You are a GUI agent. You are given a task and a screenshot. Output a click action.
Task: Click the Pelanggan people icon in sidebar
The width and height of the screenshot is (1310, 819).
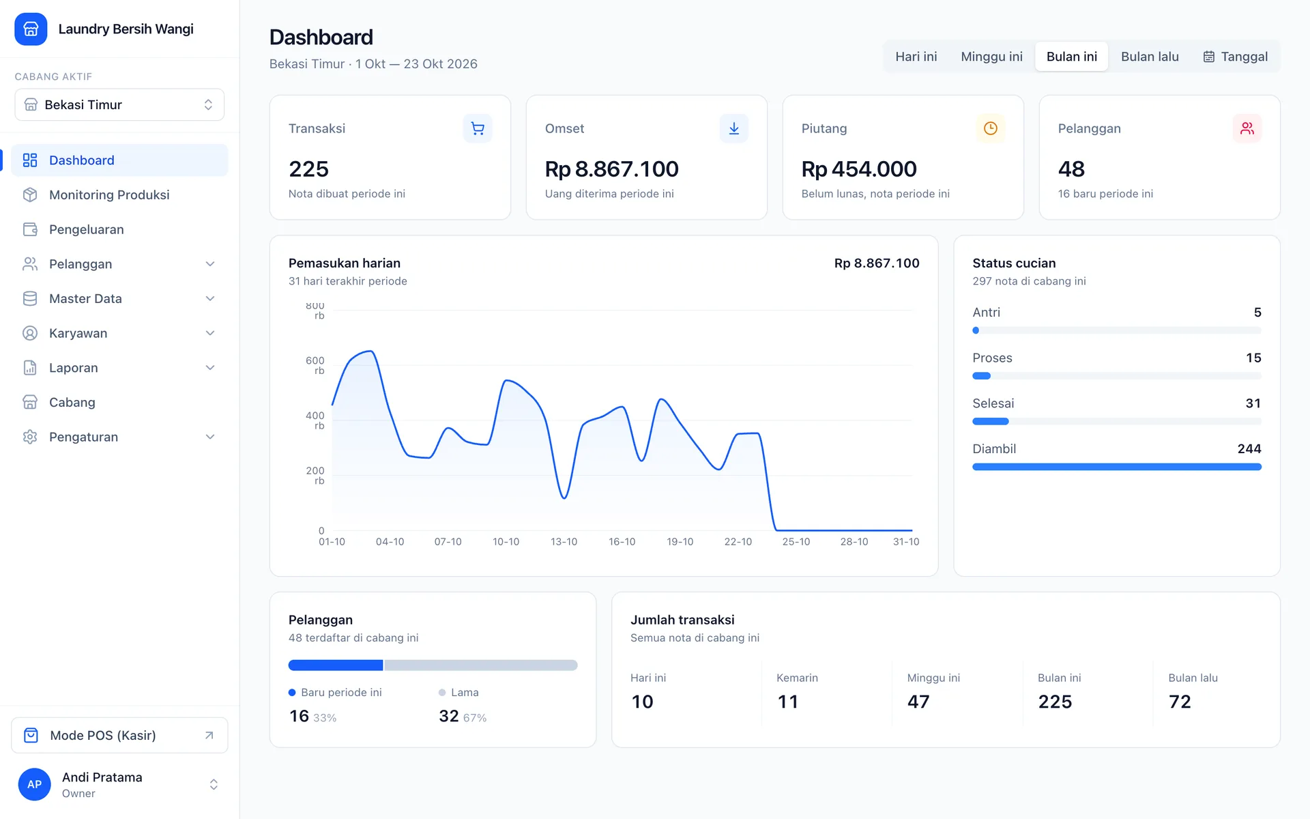(x=30, y=264)
